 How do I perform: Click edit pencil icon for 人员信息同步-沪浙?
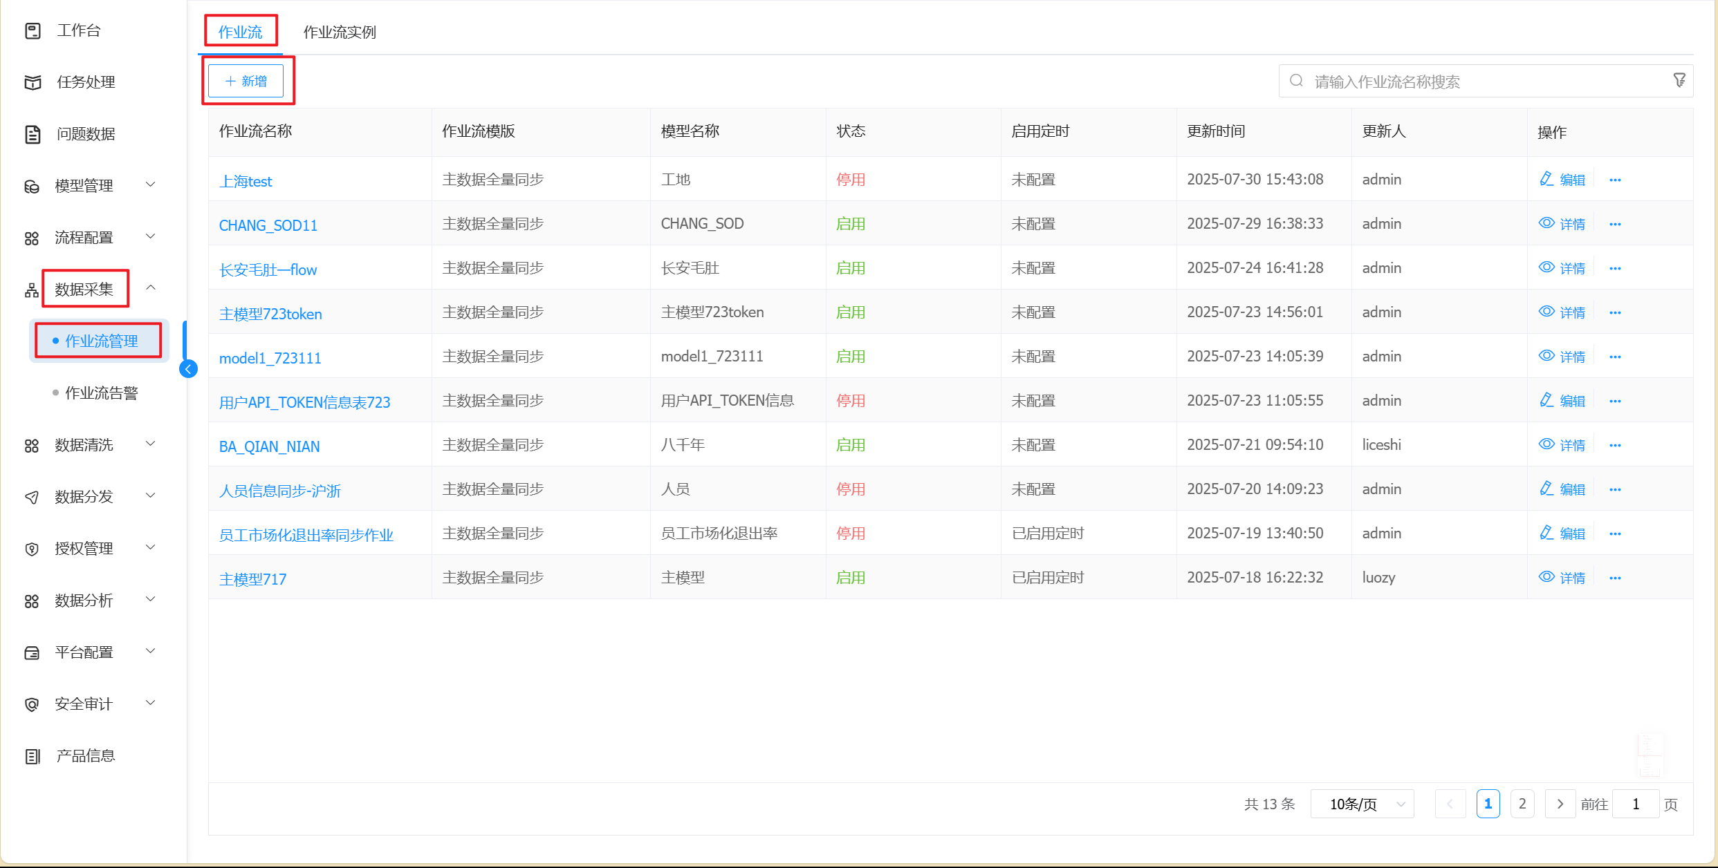[x=1546, y=489]
